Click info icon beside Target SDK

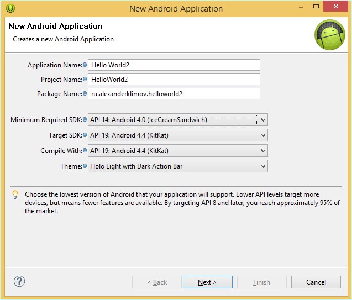point(85,135)
